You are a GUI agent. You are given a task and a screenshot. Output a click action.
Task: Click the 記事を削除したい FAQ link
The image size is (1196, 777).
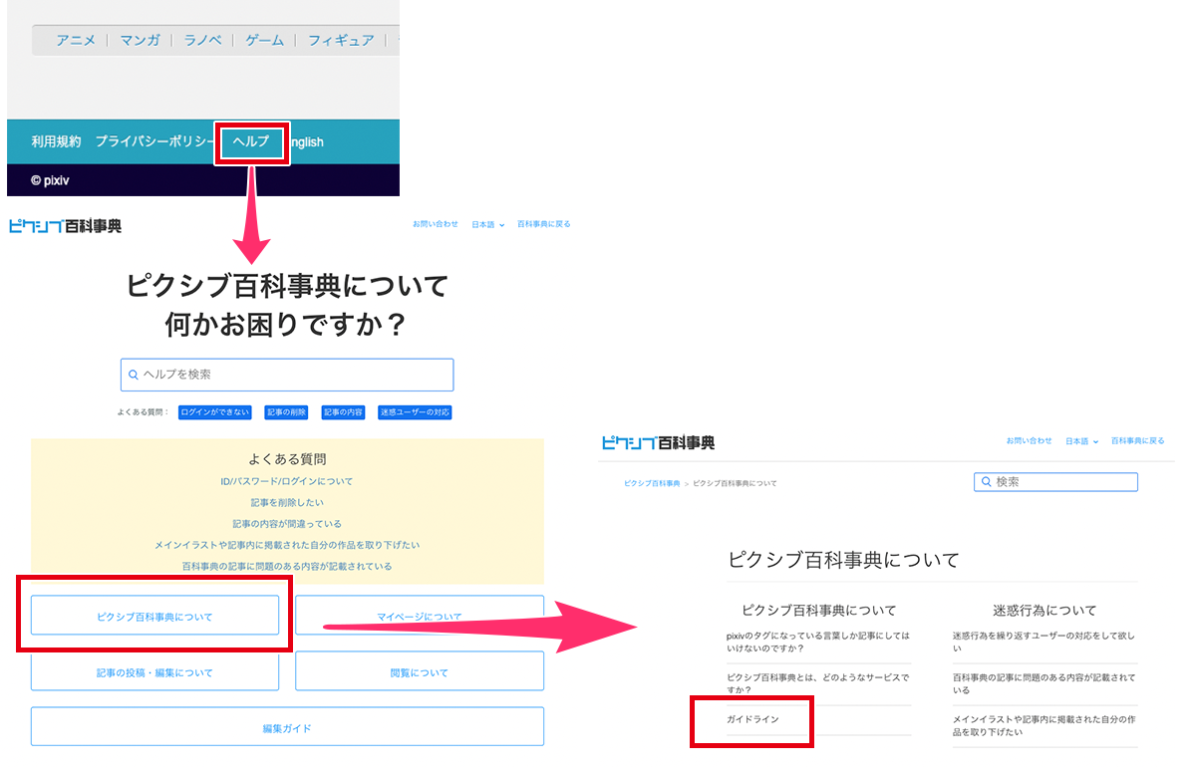[x=287, y=503]
